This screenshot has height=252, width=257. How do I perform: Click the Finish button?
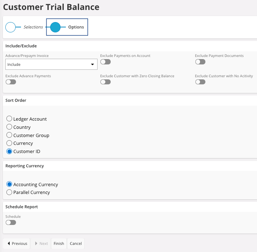(x=59, y=243)
